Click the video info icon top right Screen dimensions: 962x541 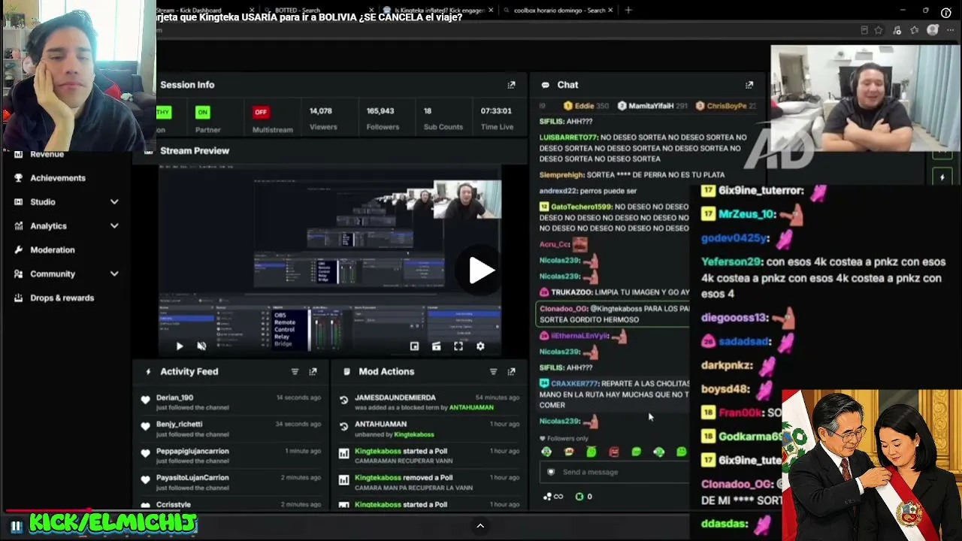click(x=946, y=13)
